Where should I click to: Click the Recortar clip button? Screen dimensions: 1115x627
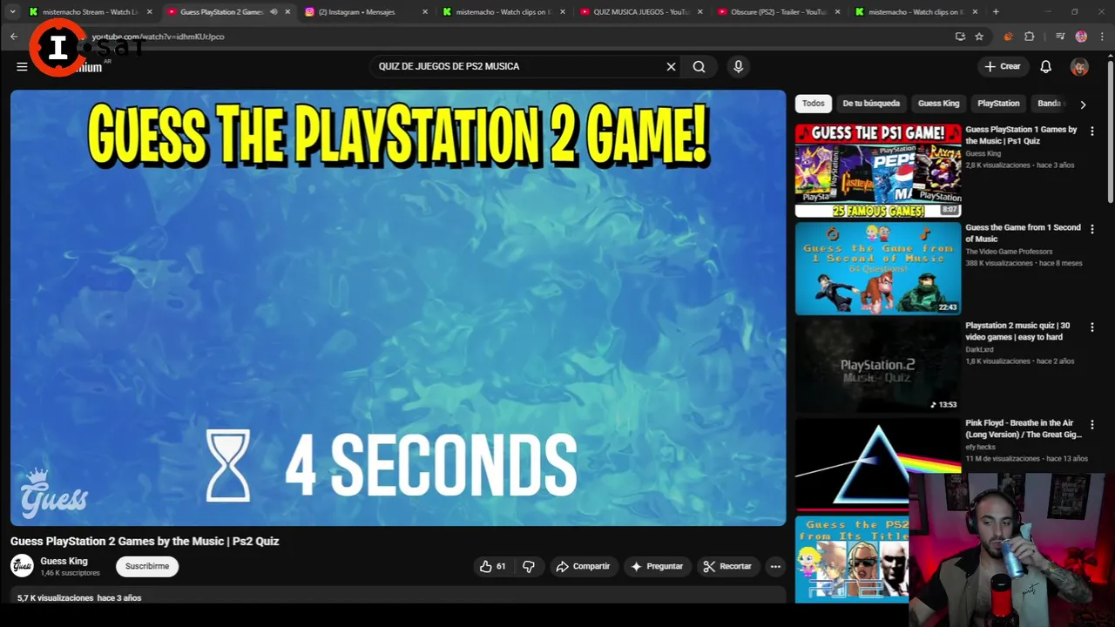tap(726, 566)
